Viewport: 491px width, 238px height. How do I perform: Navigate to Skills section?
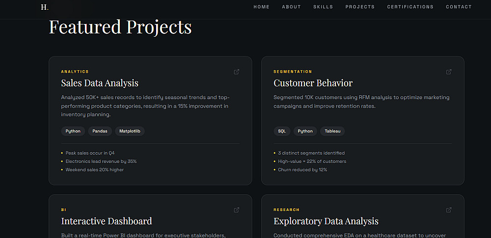[x=323, y=7]
